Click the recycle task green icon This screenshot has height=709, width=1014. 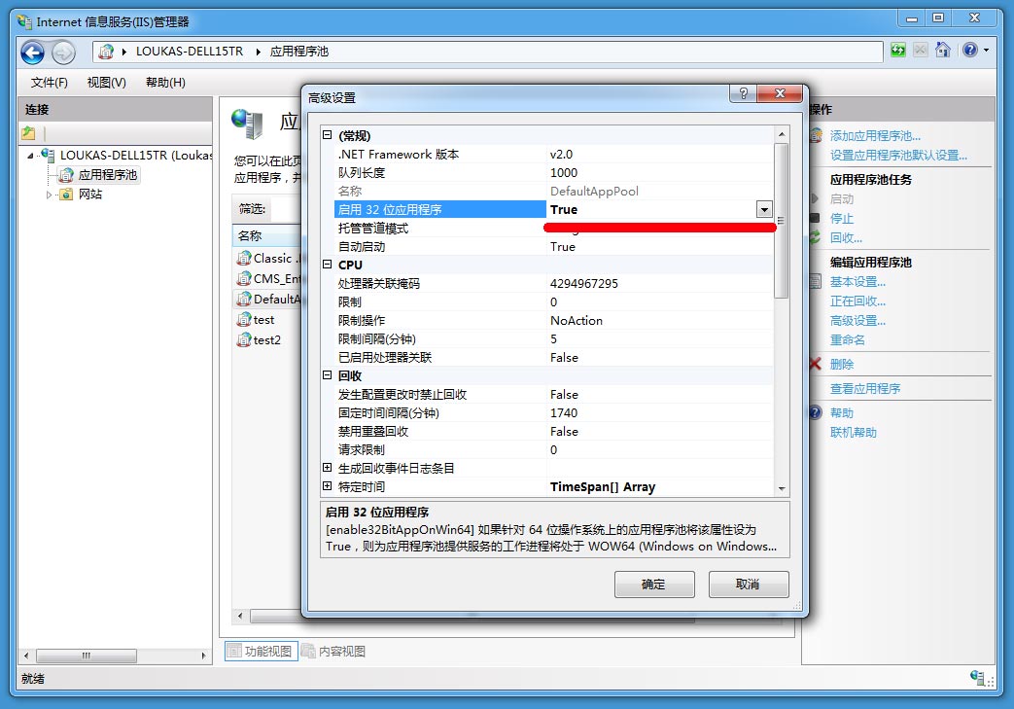point(816,237)
